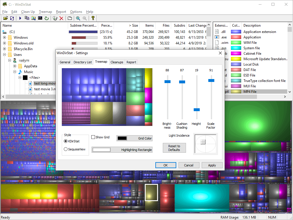This screenshot has height=220, width=293.
Task: Click the test movie 3 file icon
Action: tap(30, 89)
